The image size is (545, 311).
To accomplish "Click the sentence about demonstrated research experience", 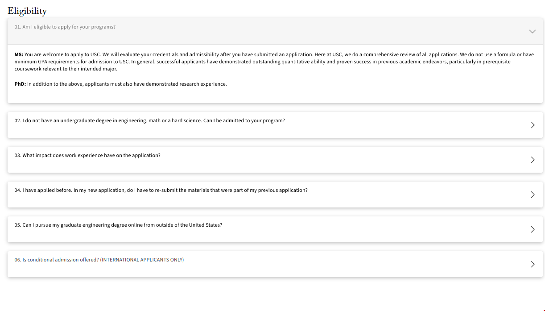I will (127, 84).
